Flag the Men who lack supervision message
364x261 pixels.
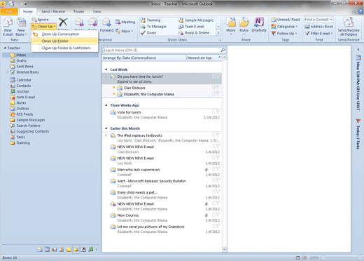[218, 169]
